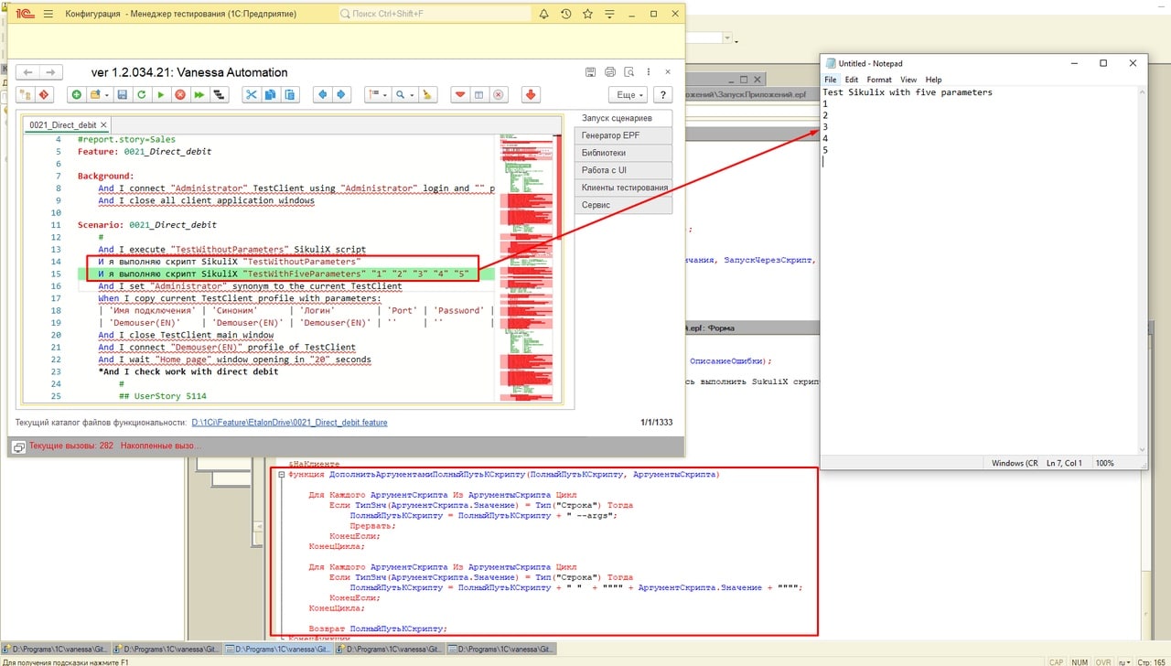Open the Еще dropdown menu
Viewport: 1171px width, 666px height.
[x=628, y=94]
